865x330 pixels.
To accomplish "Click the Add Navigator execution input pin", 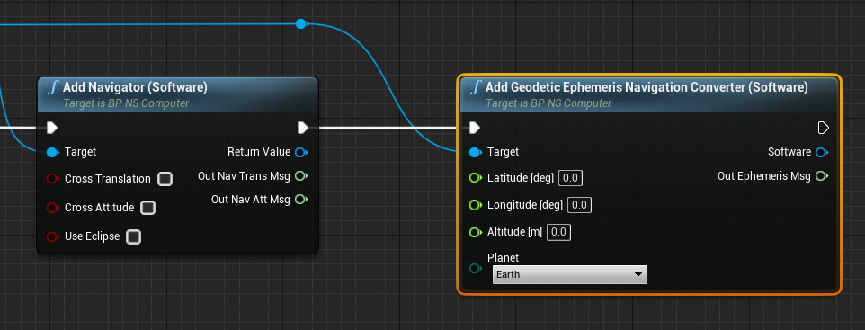I will [52, 128].
